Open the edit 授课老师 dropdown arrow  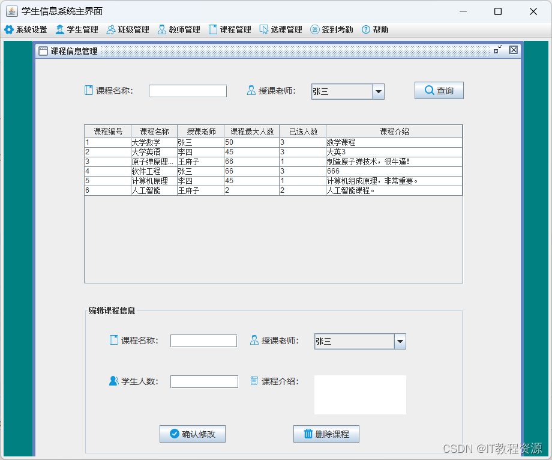(x=400, y=341)
